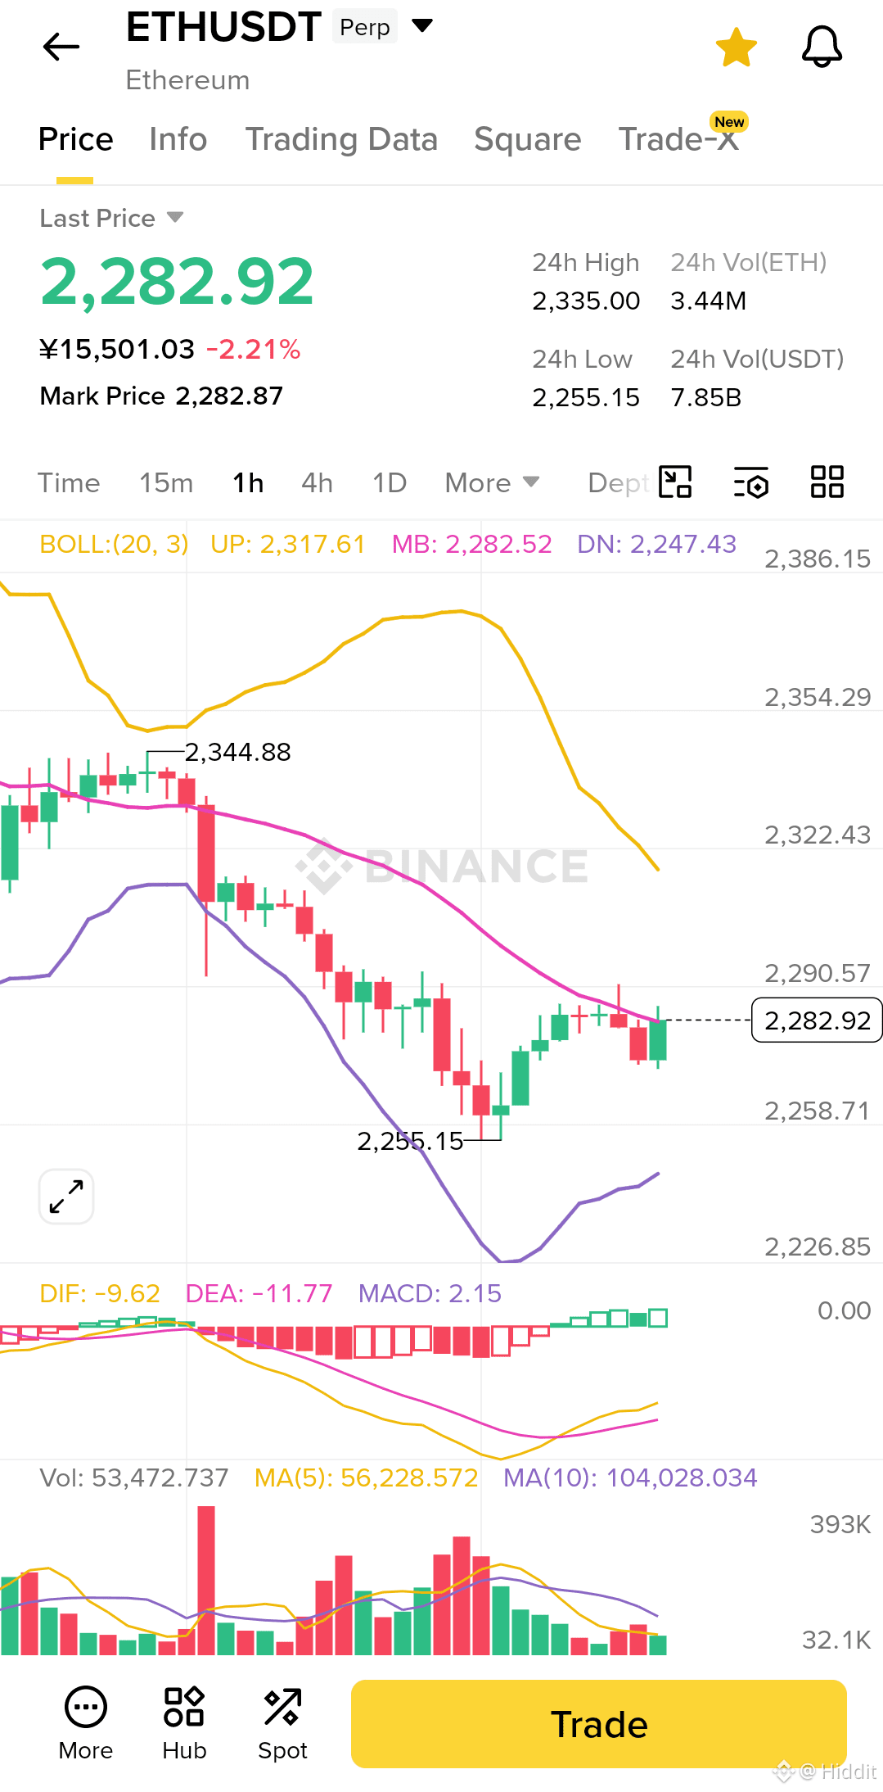Select the 4h chart interval
The width and height of the screenshot is (883, 1792).
tap(317, 483)
